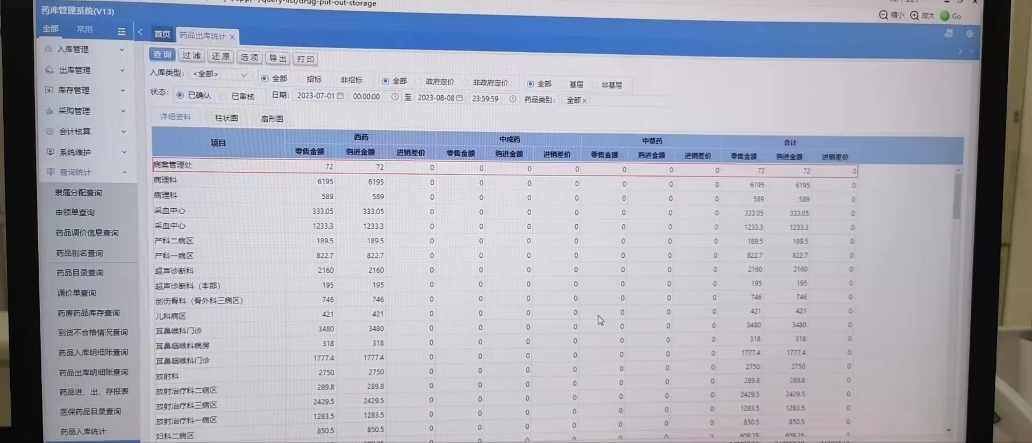Click the 出库管理 sidebar icon

point(49,69)
